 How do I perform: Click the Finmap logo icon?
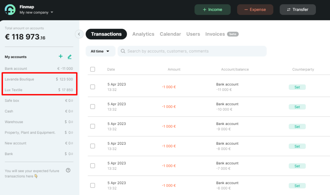[10, 9]
